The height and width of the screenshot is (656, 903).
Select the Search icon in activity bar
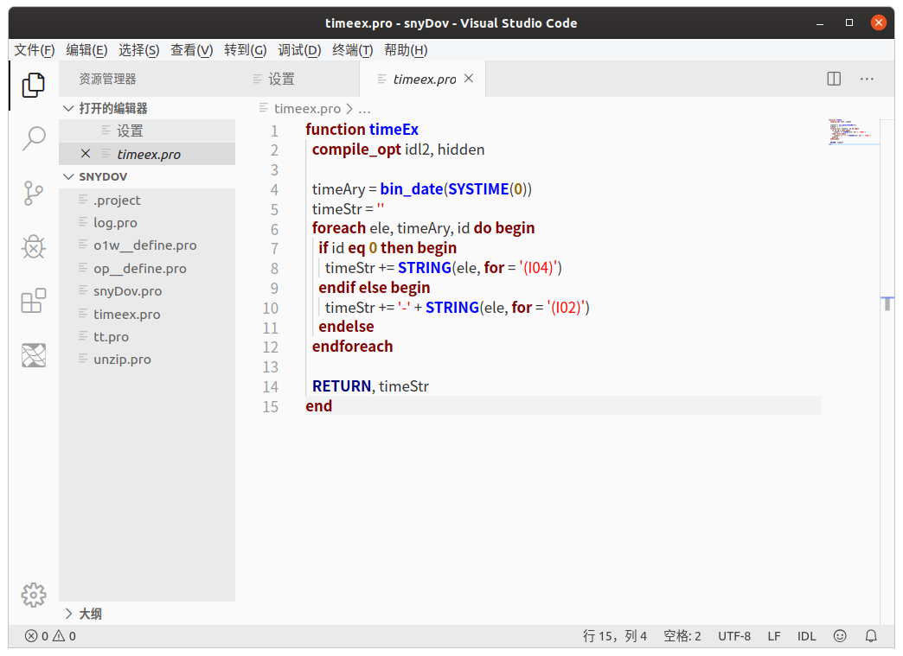[x=33, y=138]
